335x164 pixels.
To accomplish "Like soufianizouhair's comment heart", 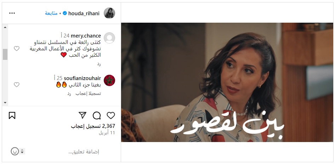I will click(17, 85).
